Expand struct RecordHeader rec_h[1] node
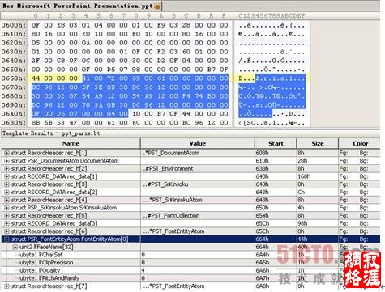This screenshot has width=385, height=292. [x=6, y=153]
